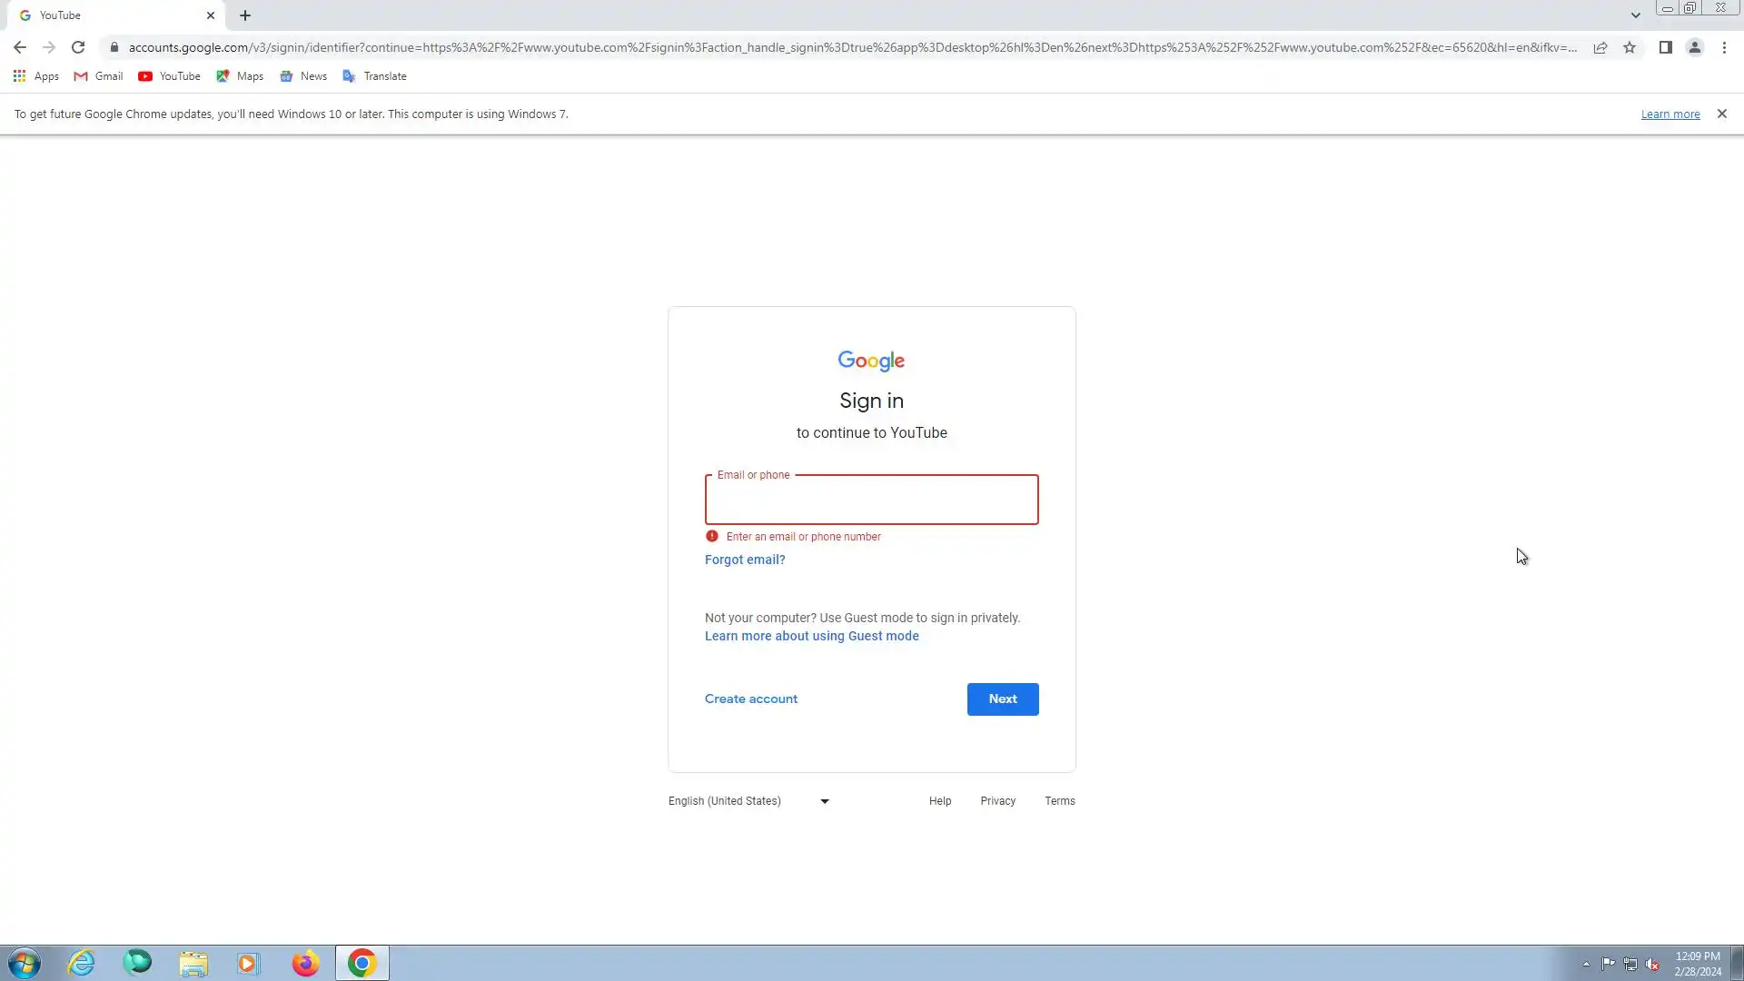Focus the Email or phone field

pos(871,500)
